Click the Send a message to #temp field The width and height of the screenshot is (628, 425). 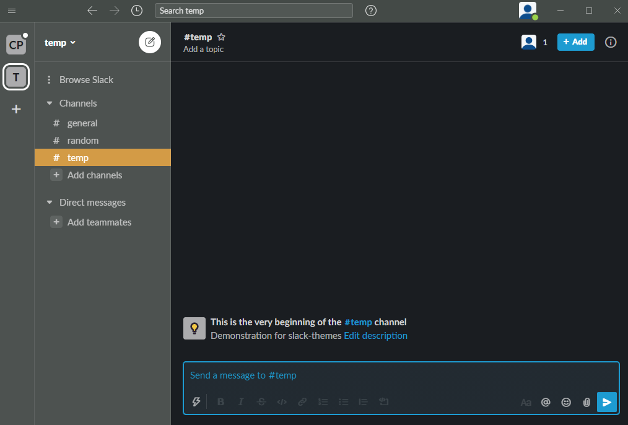401,375
